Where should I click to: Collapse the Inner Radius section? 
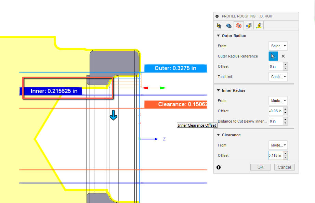218,90
